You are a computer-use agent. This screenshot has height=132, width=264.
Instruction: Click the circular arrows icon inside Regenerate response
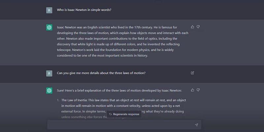110,114
